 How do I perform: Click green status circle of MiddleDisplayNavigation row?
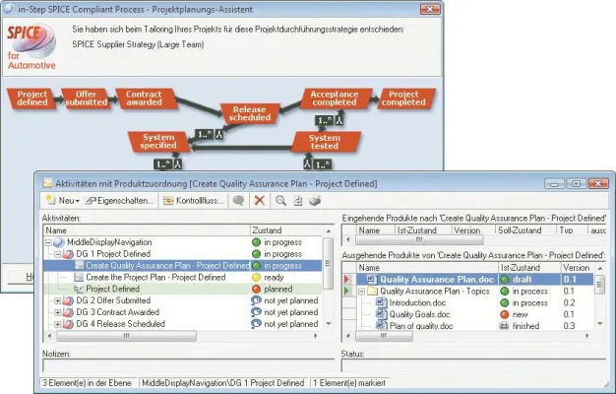pyautogui.click(x=256, y=242)
